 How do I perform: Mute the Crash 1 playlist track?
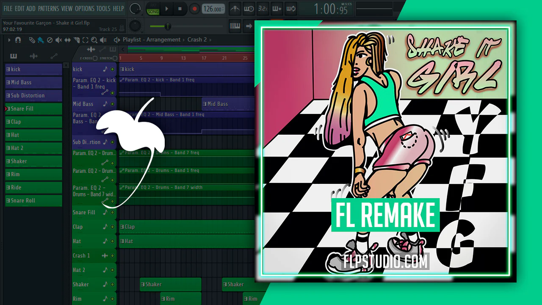(x=112, y=256)
